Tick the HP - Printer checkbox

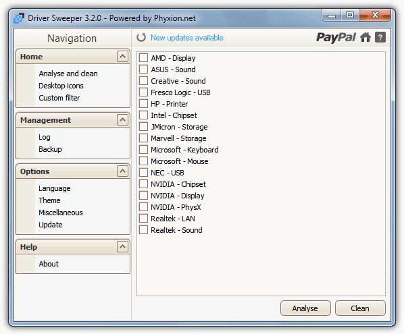click(x=143, y=104)
